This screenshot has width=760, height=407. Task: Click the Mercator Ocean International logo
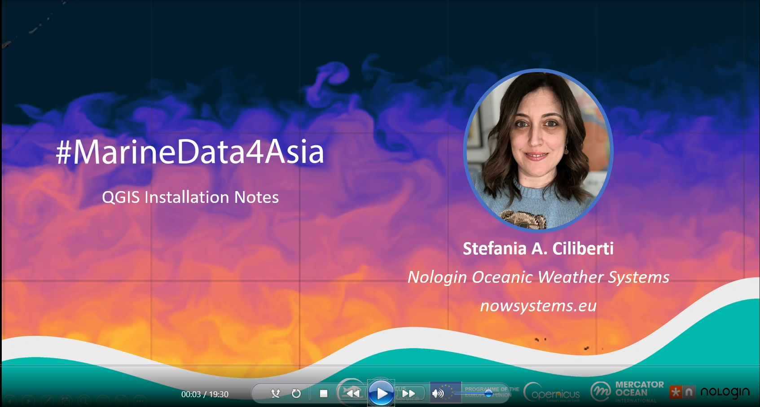[627, 392]
